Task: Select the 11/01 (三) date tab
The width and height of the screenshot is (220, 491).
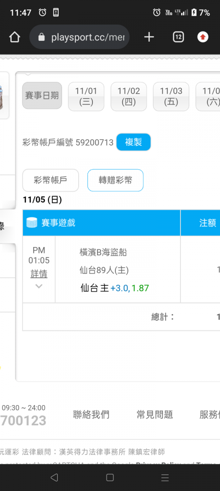Action: [86, 96]
